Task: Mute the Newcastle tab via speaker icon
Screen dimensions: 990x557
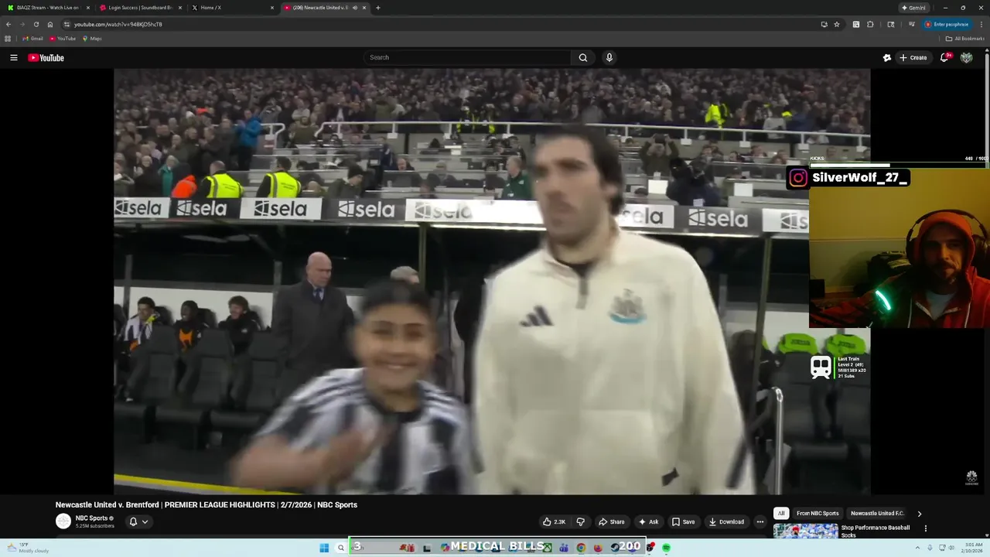Action: click(x=355, y=8)
